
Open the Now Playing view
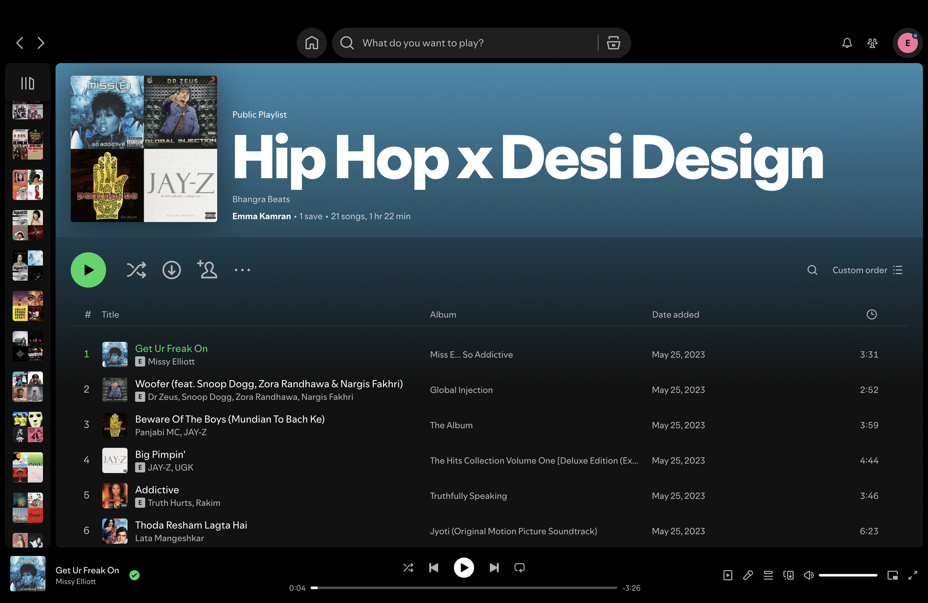pyautogui.click(x=728, y=575)
